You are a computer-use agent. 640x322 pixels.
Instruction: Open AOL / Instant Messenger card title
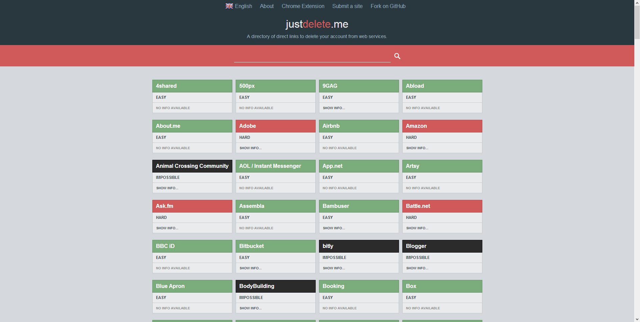(276, 166)
